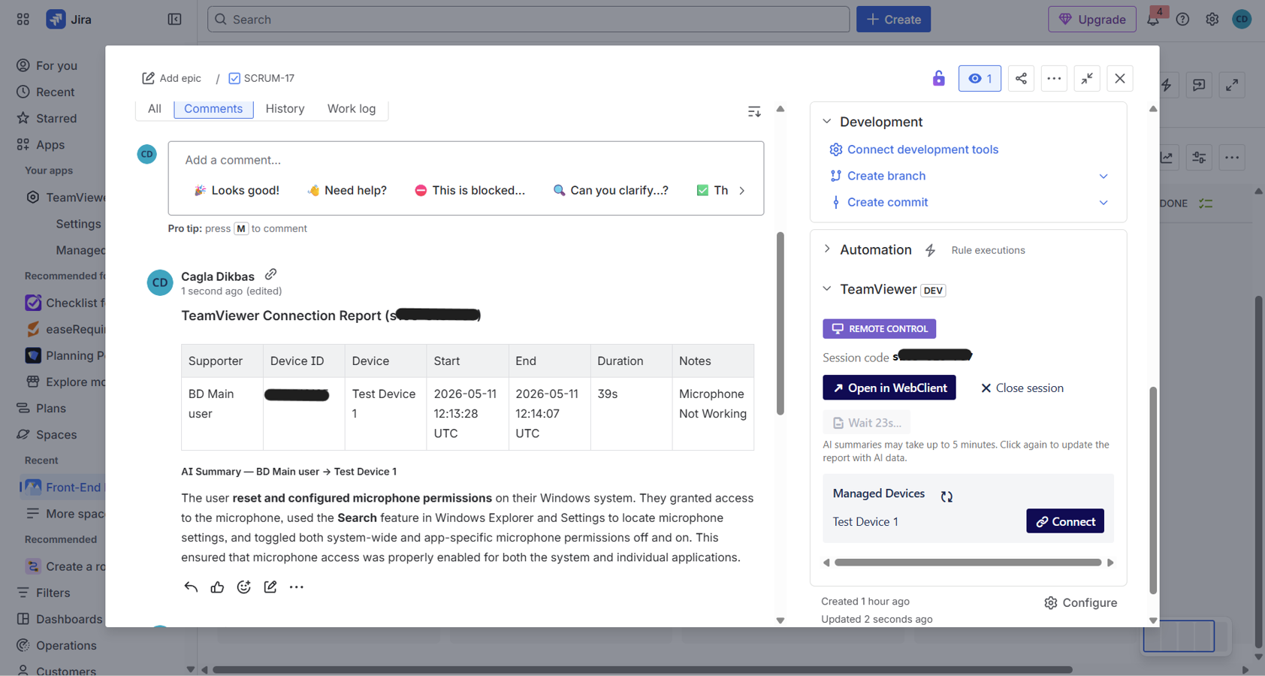Screen dimensions: 1265x676
Task: Collapse the TeamViewer section
Action: tap(827, 289)
